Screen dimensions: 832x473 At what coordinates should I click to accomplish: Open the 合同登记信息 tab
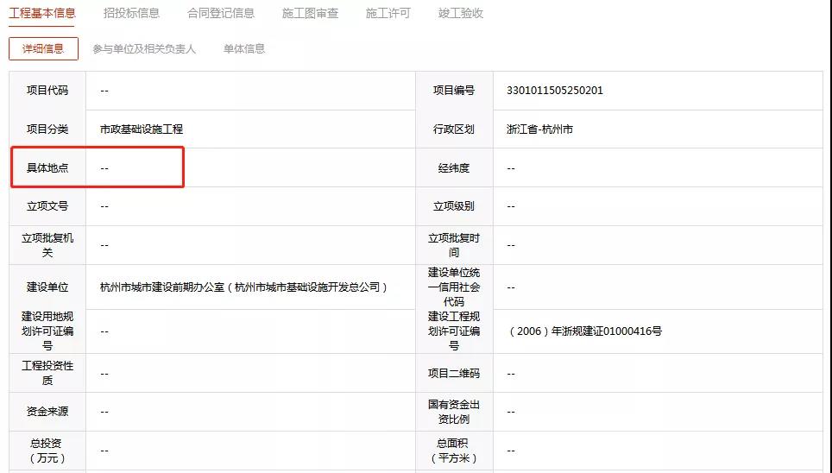pos(221,13)
